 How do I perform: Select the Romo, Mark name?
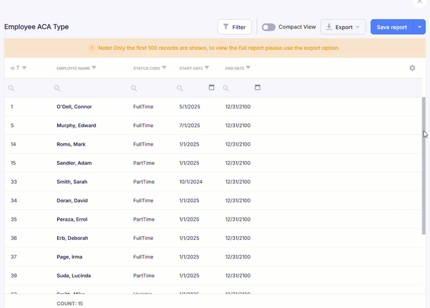[71, 144]
